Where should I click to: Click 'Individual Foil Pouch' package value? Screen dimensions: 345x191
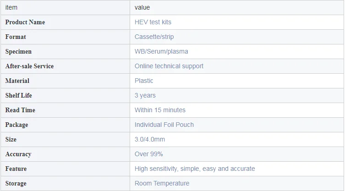(x=164, y=125)
